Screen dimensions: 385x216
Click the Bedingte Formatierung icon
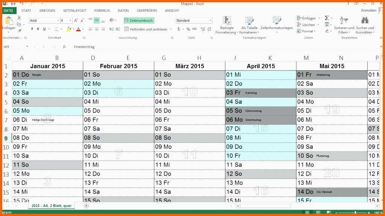click(x=226, y=21)
